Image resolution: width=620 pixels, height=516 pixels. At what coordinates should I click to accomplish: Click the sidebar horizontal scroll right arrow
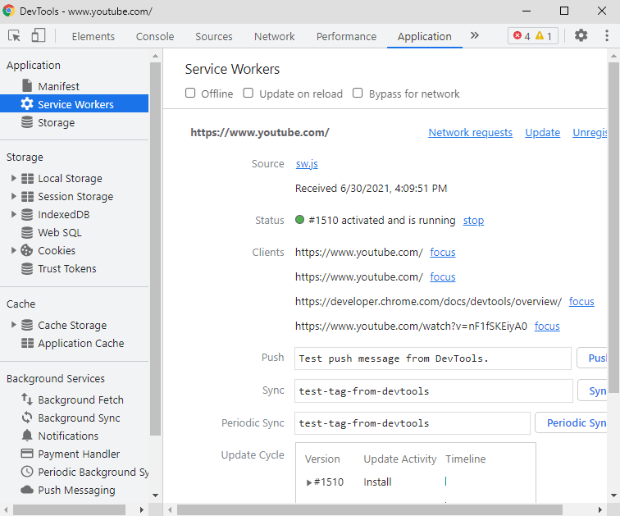(x=142, y=509)
